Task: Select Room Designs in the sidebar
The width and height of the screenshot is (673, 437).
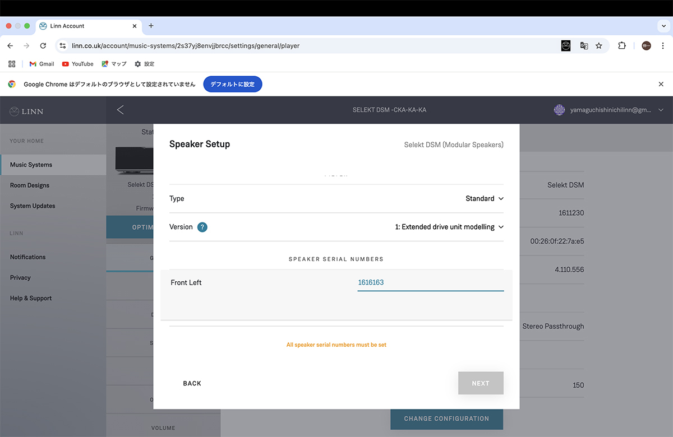Action: coord(30,185)
